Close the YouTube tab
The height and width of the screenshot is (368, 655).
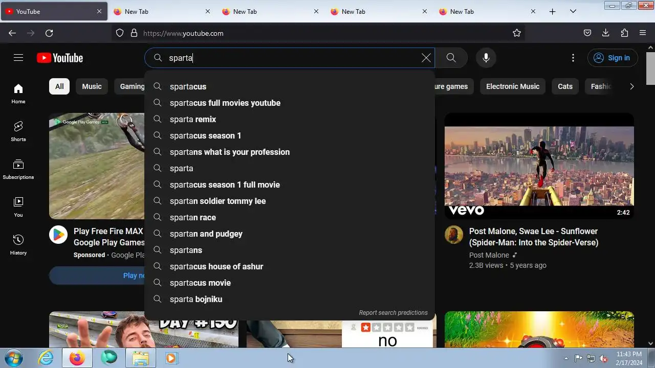[x=99, y=11]
